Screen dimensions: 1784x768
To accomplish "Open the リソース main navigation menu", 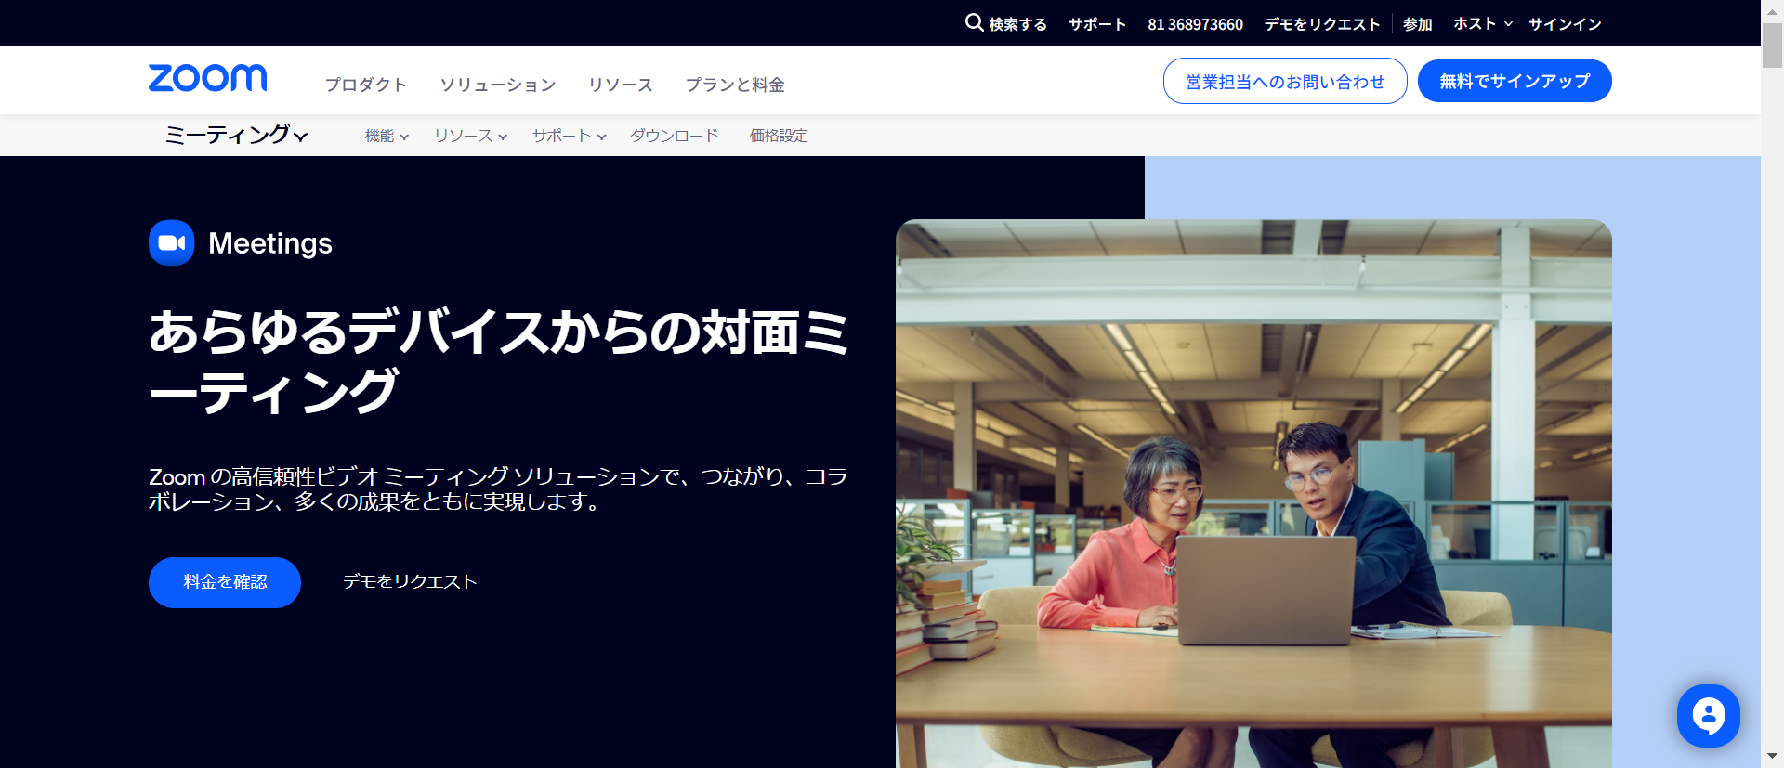I will point(621,85).
